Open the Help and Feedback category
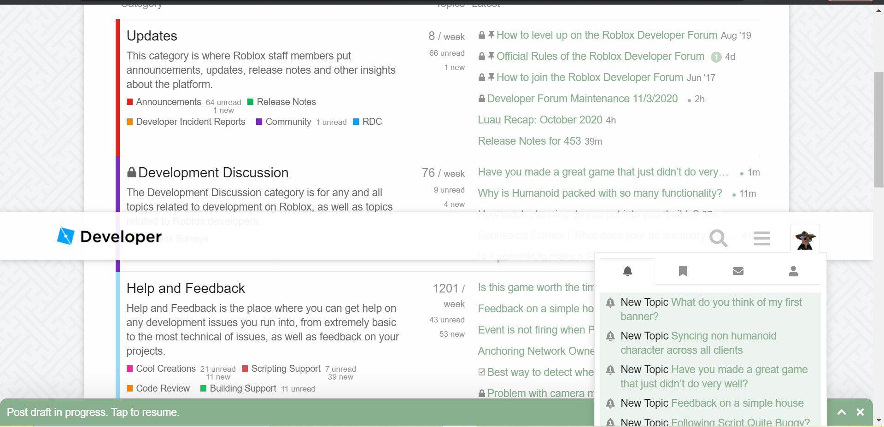 click(186, 288)
